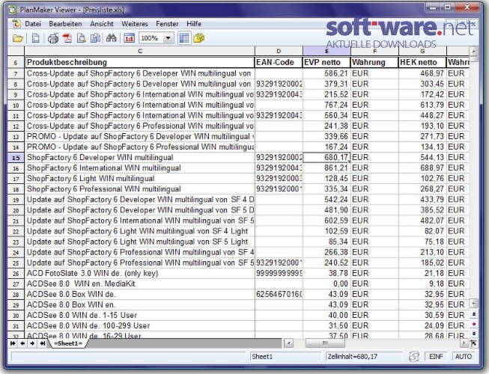Open search with the binoculars icon
The image size is (489, 374).
(x=112, y=38)
